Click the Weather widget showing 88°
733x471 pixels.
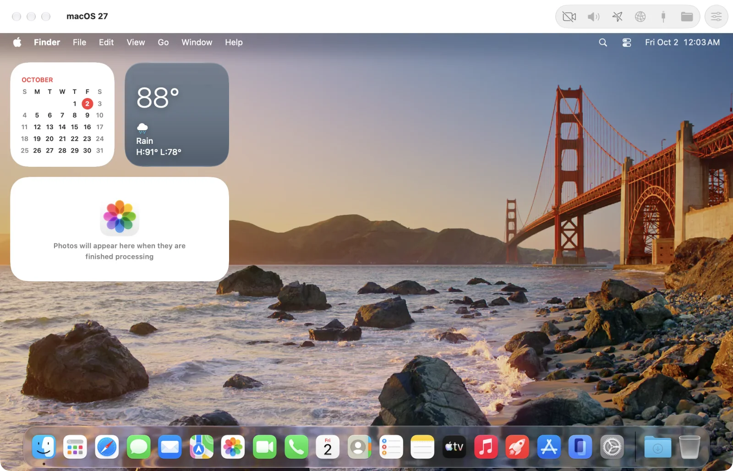(177, 115)
